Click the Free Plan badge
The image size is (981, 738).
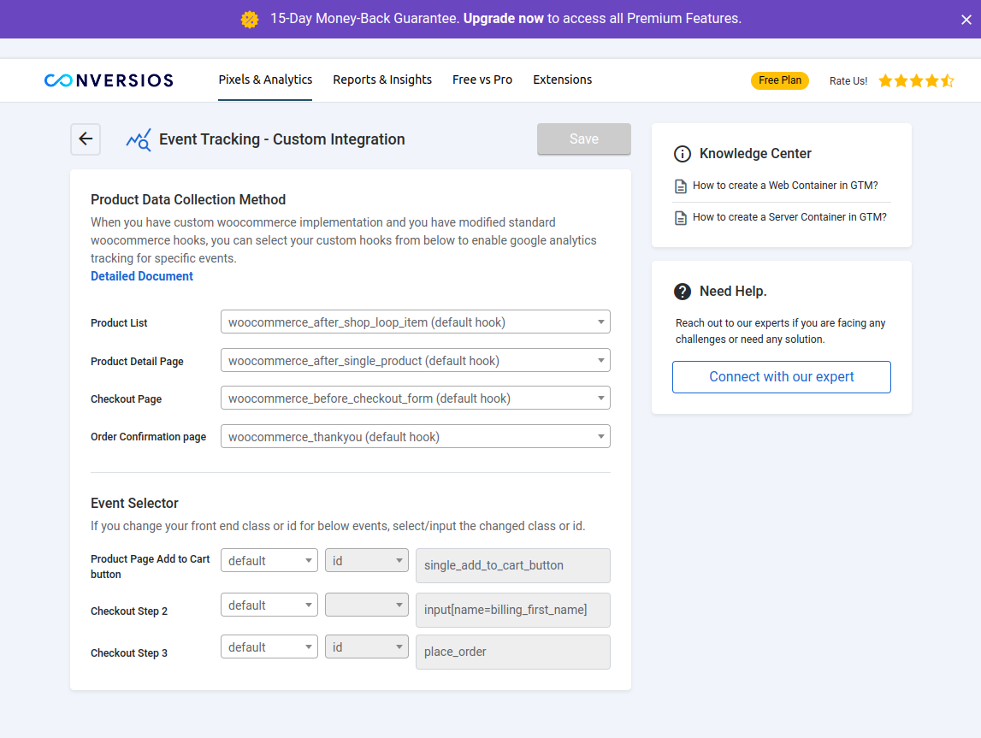point(779,80)
